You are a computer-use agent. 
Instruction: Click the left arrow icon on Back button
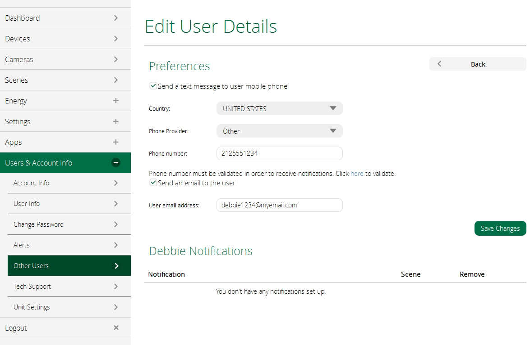coord(439,64)
